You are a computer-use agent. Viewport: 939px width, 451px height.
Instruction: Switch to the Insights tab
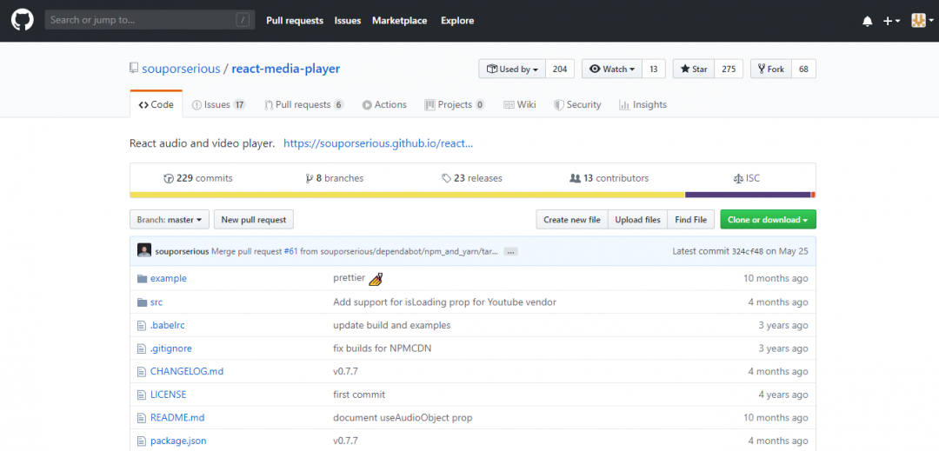coord(643,104)
